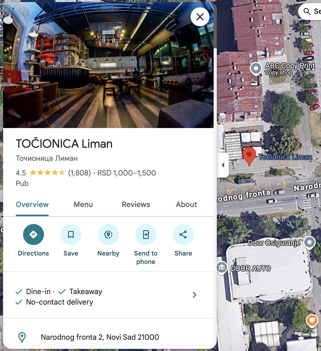Click the 'ABC Copy Print' map label
This screenshot has height=351, width=321.
pos(290,66)
